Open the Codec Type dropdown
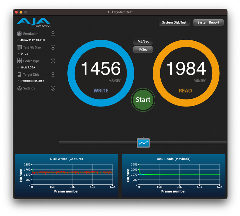This screenshot has width=240, height=216. pos(53,61)
